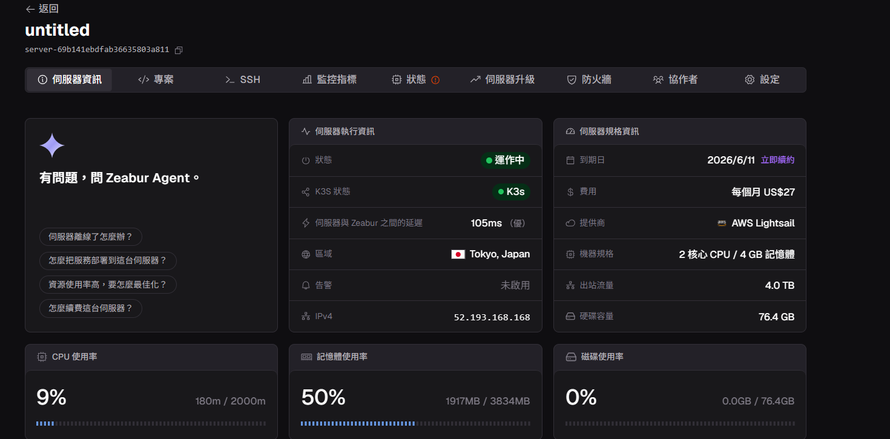Viewport: 890px width, 439px height.
Task: Click the 立即續約 renew link
Action: pyautogui.click(x=777, y=160)
